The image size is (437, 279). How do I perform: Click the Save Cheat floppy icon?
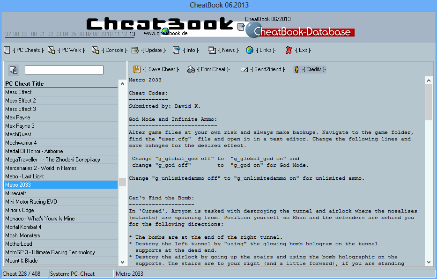[137, 69]
